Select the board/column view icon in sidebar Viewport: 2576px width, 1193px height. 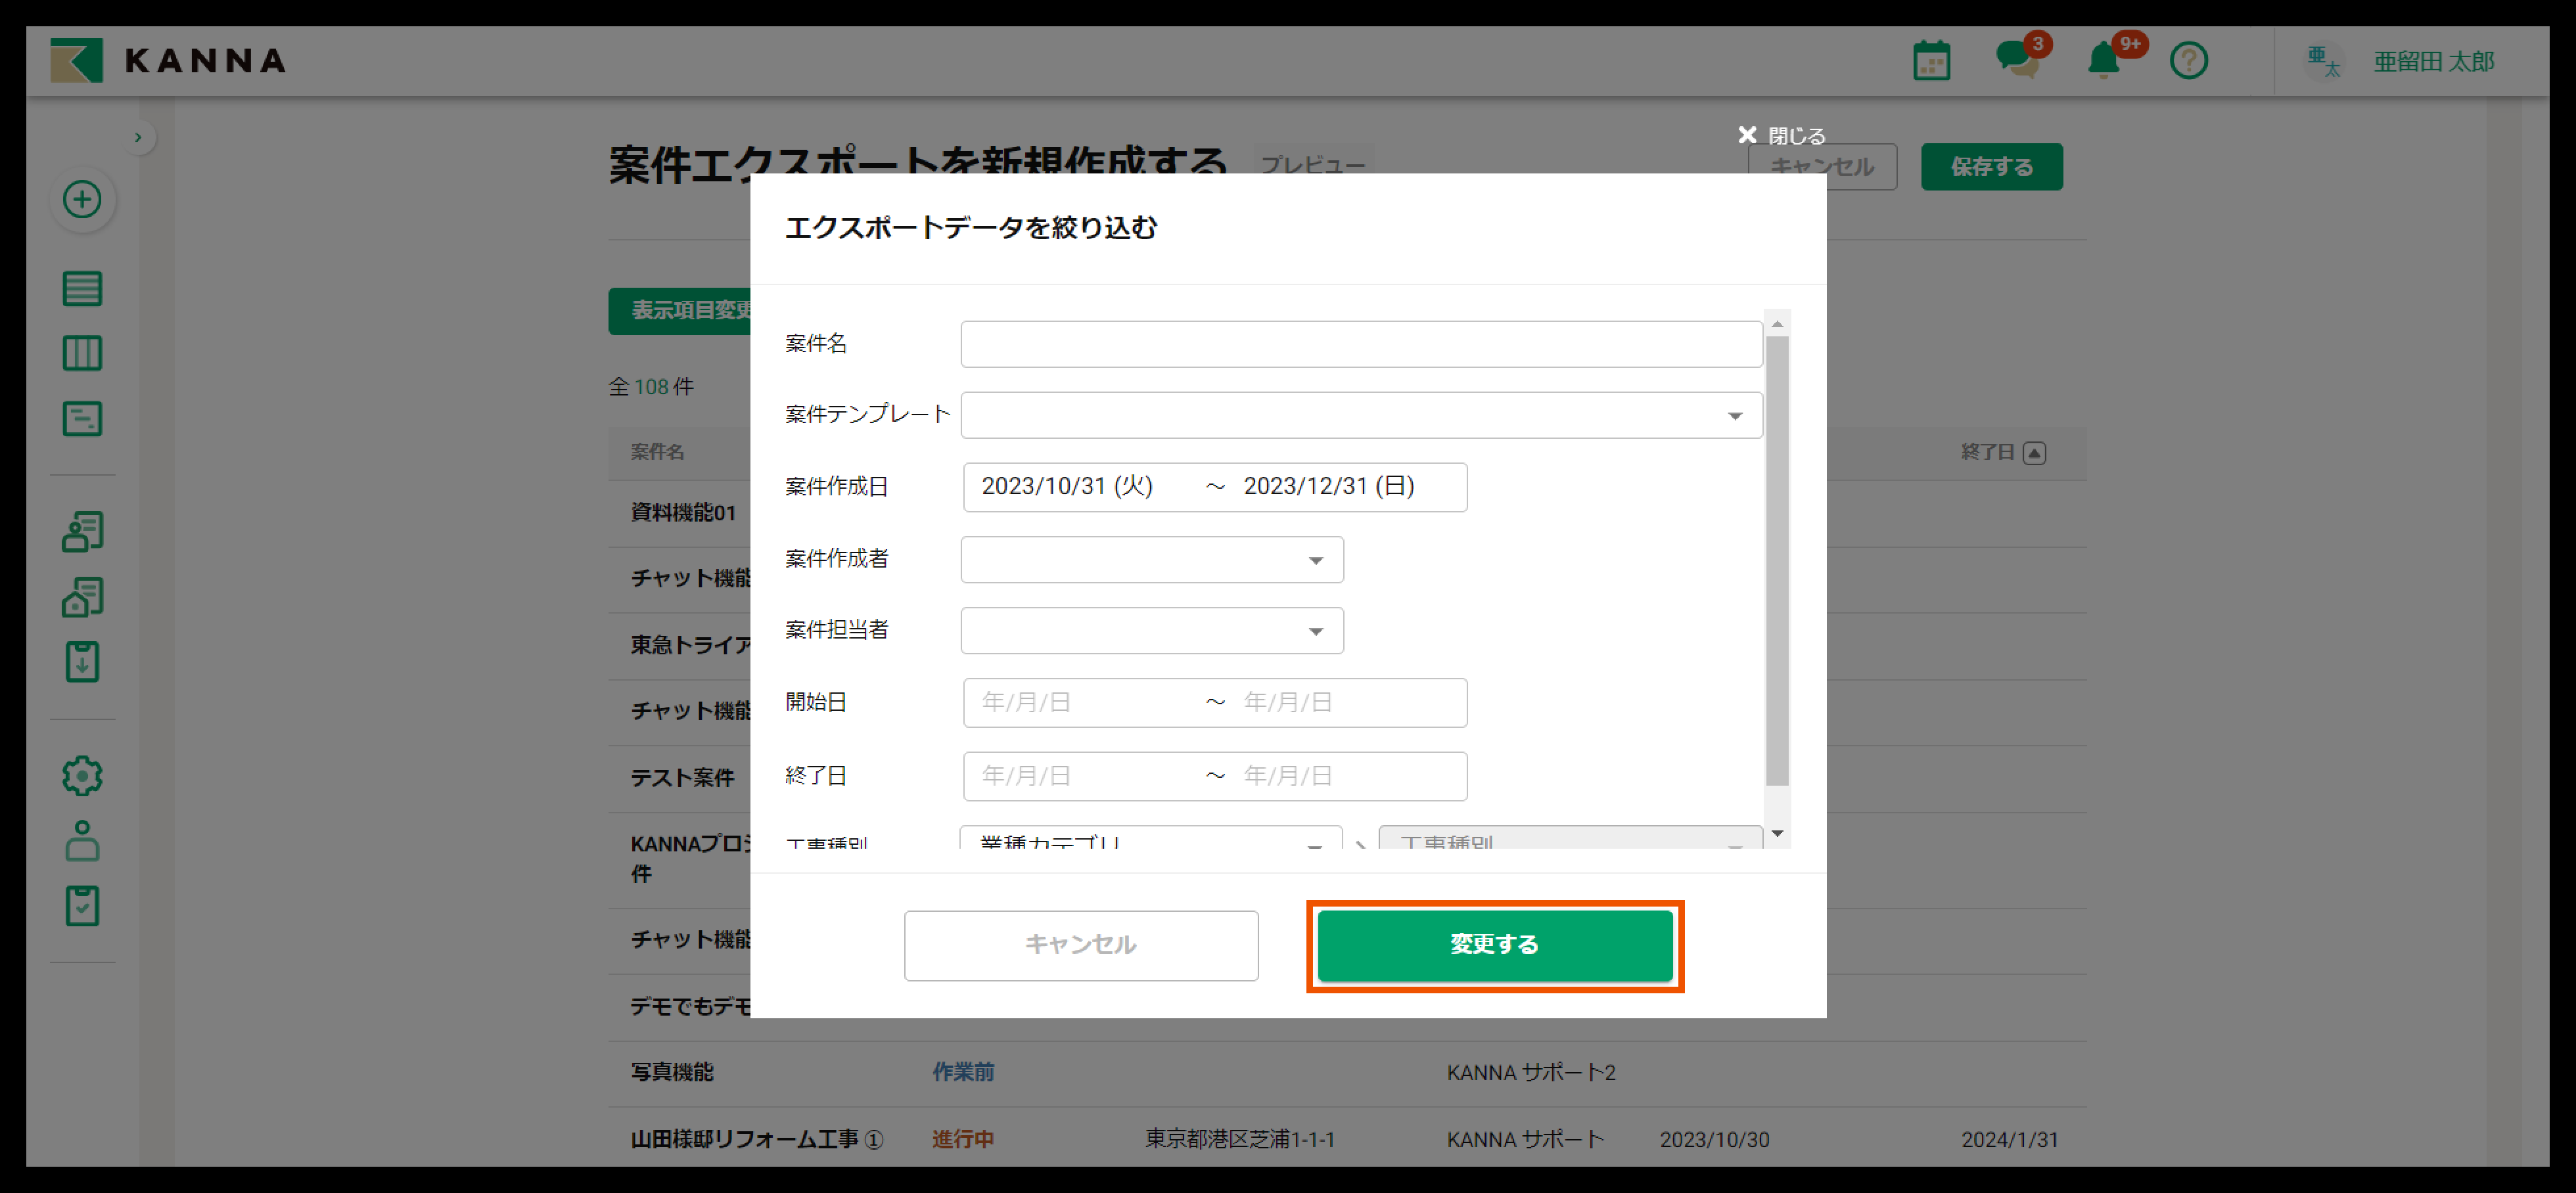click(x=83, y=353)
